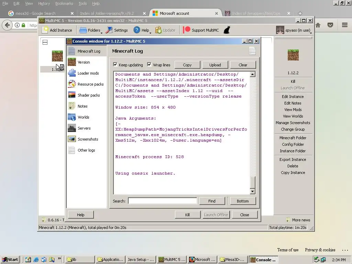Open Java Setup taskbar item

click(141, 260)
